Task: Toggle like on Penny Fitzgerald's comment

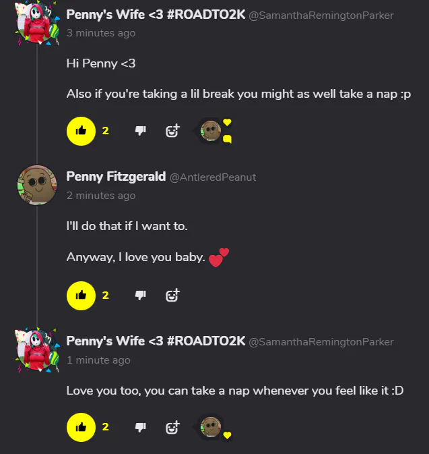Action: point(81,295)
